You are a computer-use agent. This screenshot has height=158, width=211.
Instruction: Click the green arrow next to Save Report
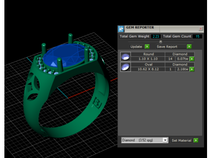click(x=189, y=47)
